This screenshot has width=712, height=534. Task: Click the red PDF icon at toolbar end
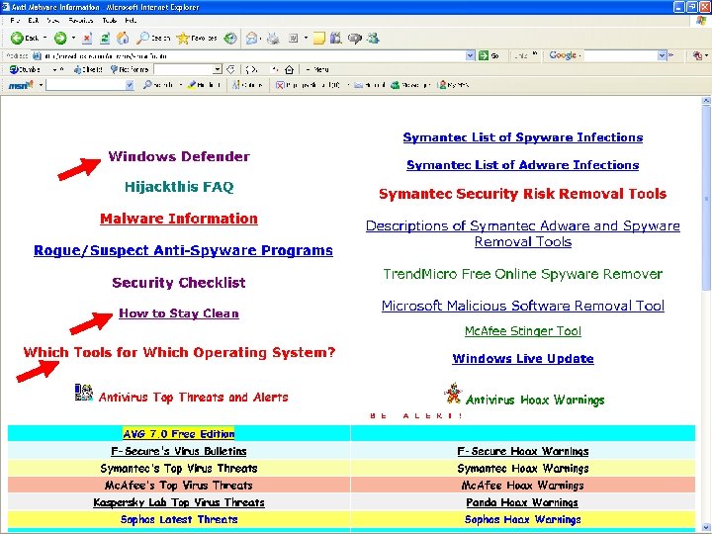[697, 55]
